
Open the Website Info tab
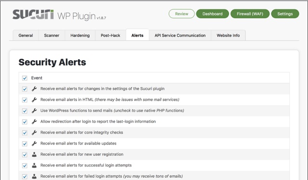pyautogui.click(x=228, y=35)
